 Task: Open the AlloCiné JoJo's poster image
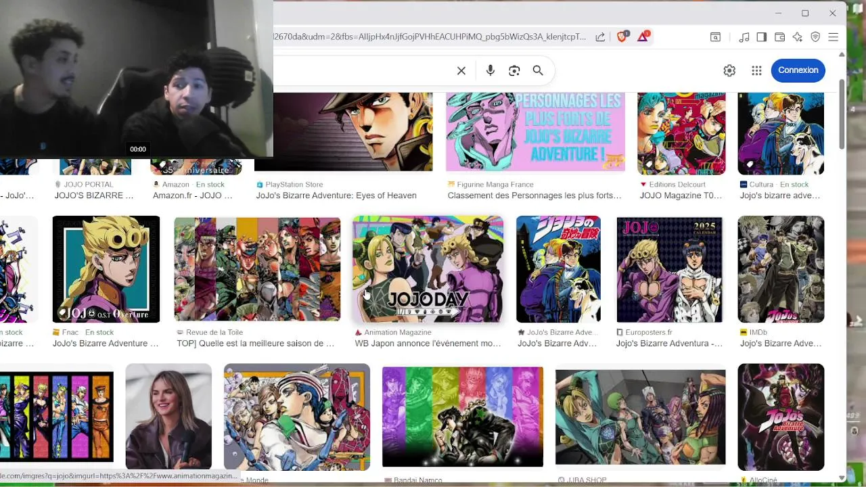coord(781,417)
